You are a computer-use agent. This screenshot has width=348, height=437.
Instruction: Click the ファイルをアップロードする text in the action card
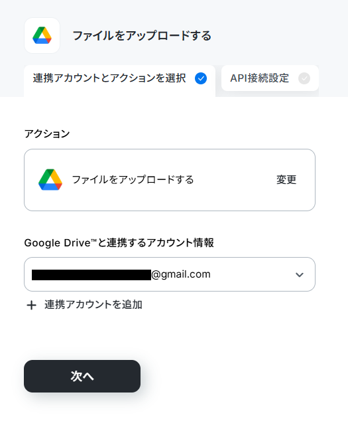click(133, 180)
